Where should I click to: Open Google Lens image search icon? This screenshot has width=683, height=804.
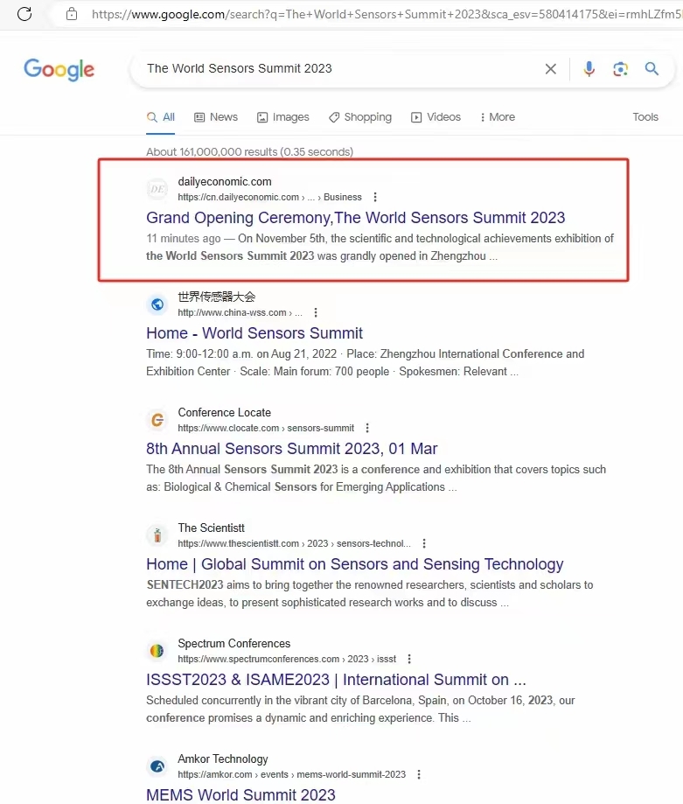click(621, 69)
